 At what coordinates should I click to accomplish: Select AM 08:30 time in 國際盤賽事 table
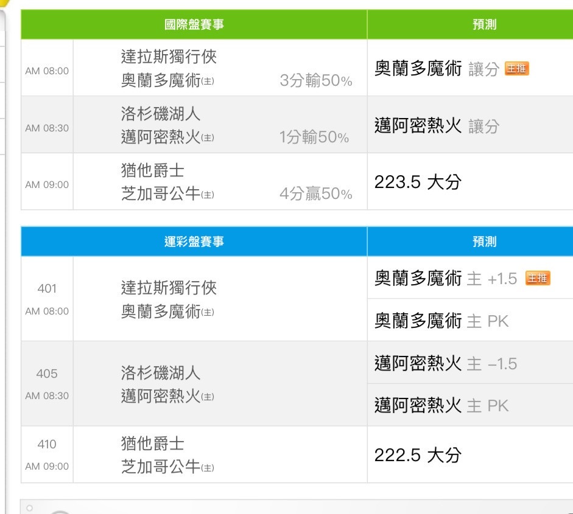pos(47,128)
